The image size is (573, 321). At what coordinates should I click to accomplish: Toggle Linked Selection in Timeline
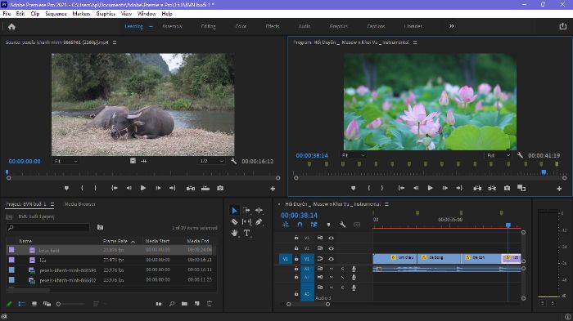314,225
